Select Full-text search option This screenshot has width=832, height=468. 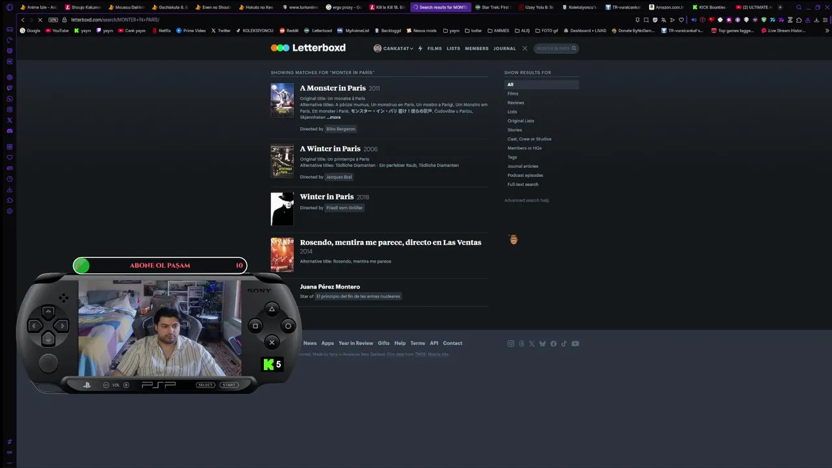pos(523,185)
